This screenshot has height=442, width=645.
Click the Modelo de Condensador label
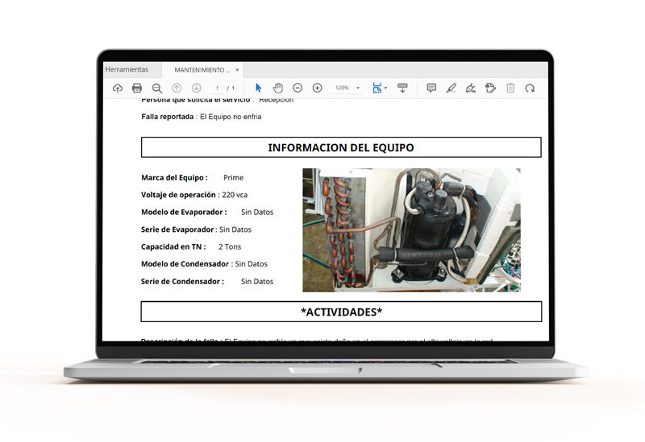tap(185, 264)
